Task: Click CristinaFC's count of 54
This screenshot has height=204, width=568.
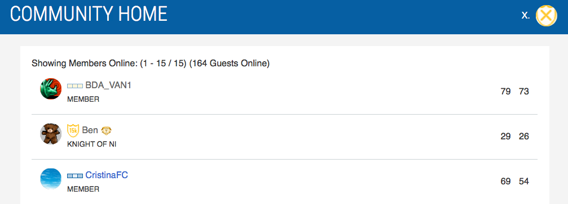Action: [524, 182]
